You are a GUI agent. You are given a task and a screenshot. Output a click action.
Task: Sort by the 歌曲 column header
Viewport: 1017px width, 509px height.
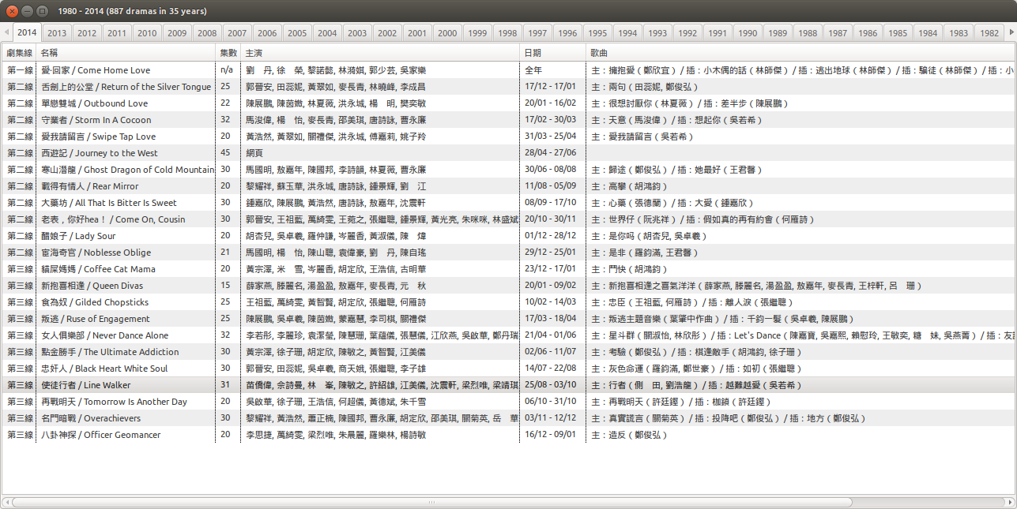pos(800,52)
